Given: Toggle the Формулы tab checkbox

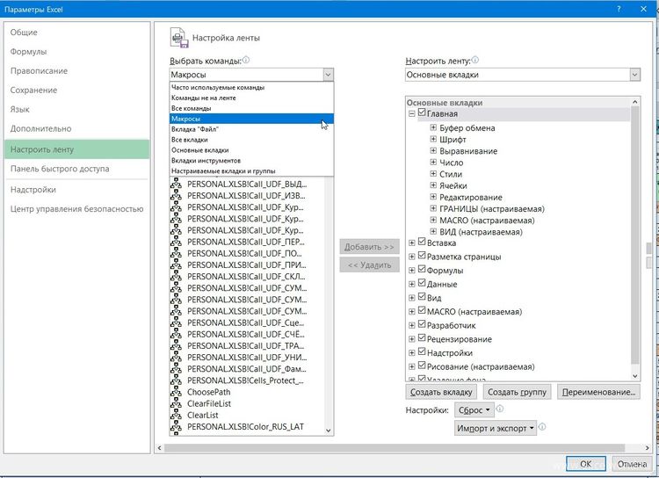Looking at the screenshot, I should [422, 270].
